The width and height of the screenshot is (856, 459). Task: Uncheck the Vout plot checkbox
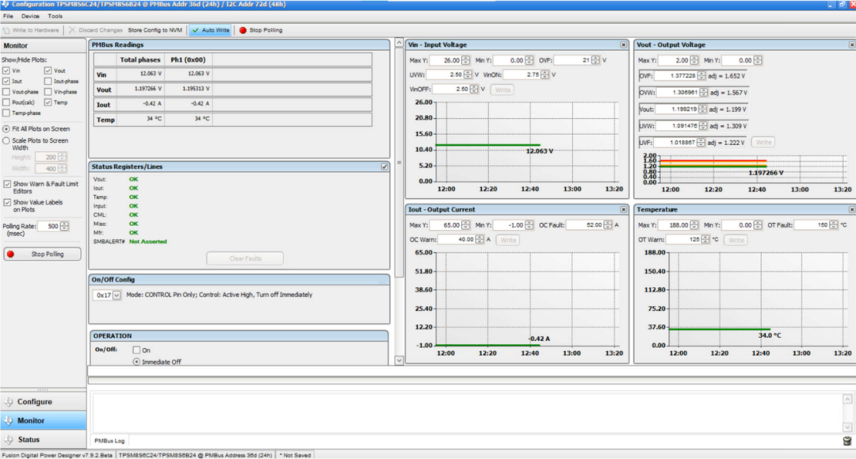click(48, 71)
